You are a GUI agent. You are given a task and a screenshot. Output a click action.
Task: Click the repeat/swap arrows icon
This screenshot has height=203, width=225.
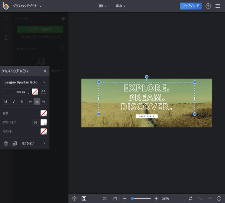tap(191, 199)
